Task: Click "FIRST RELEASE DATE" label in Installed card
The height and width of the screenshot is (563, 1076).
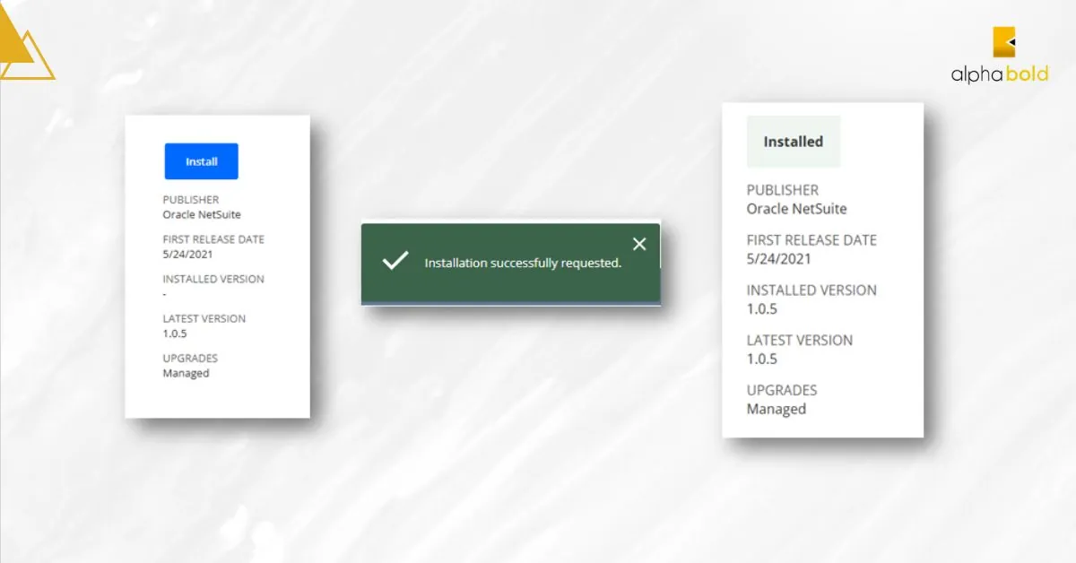Action: 811,240
